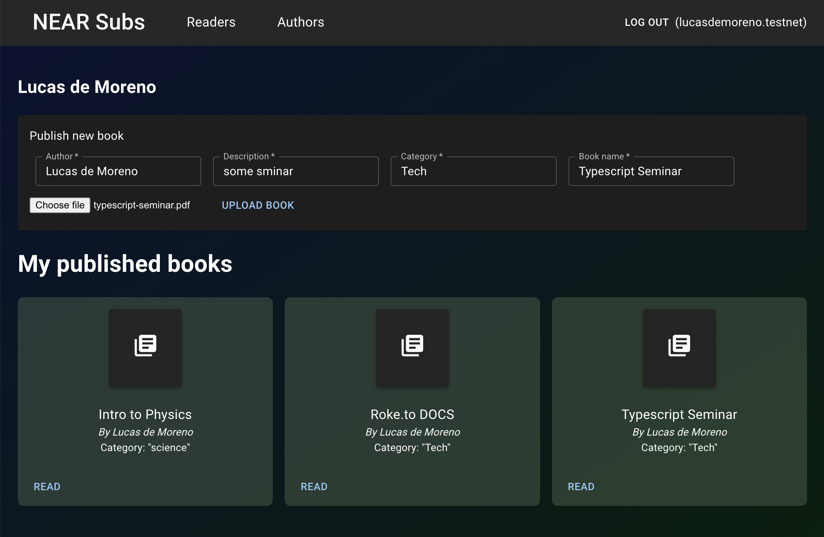Click the NEAR Subs logo title
The height and width of the screenshot is (537, 824).
click(x=89, y=22)
